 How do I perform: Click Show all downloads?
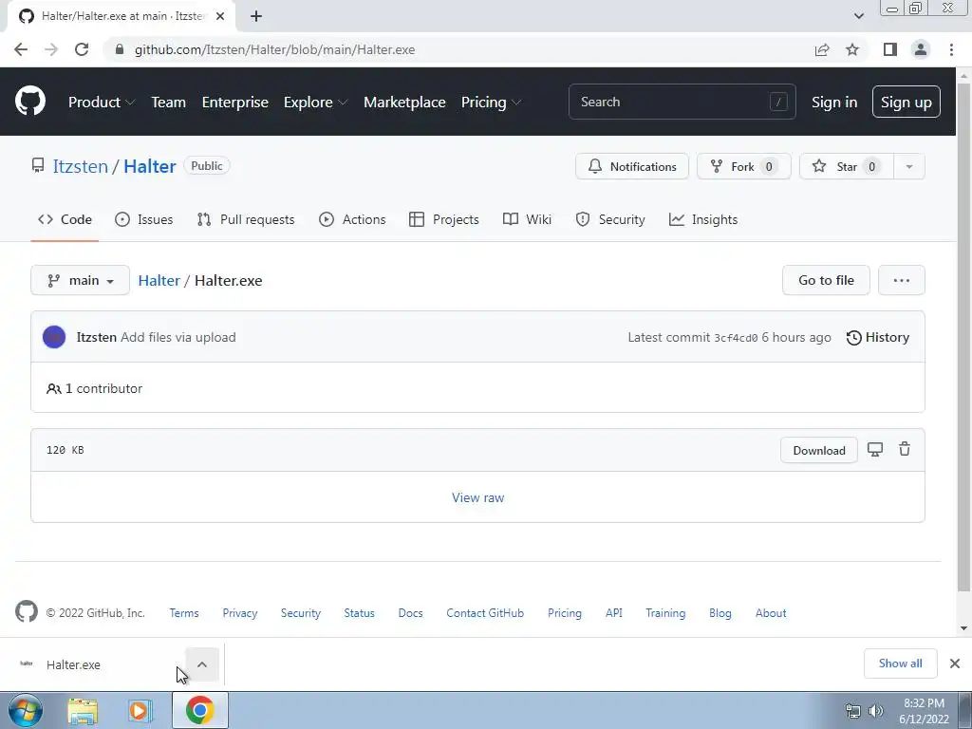tap(900, 664)
